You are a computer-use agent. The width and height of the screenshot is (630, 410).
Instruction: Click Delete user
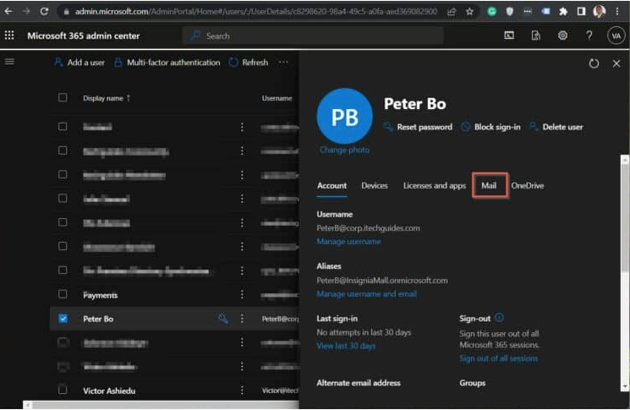tap(556, 127)
